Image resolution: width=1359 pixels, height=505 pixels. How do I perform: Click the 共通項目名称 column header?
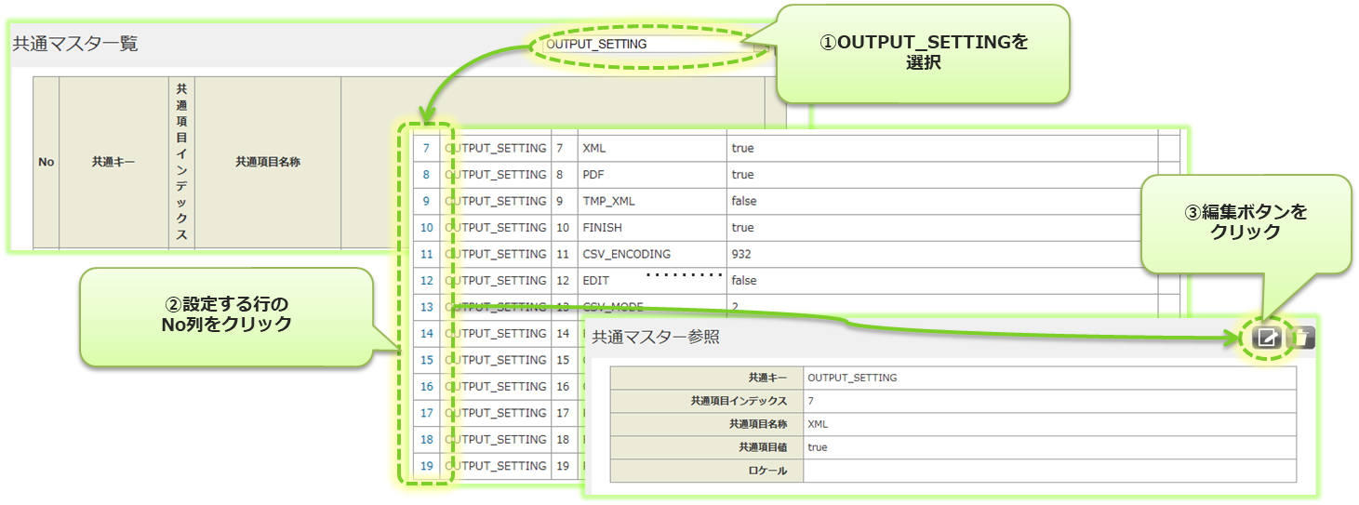[268, 162]
